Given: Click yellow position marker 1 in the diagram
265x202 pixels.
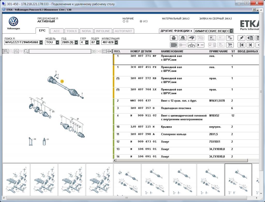Looking at the screenshot, I should click(x=62, y=81).
